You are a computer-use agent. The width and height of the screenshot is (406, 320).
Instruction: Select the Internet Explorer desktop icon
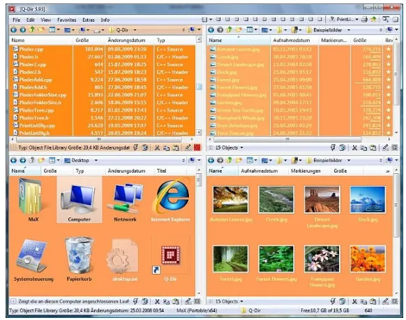coord(170,201)
